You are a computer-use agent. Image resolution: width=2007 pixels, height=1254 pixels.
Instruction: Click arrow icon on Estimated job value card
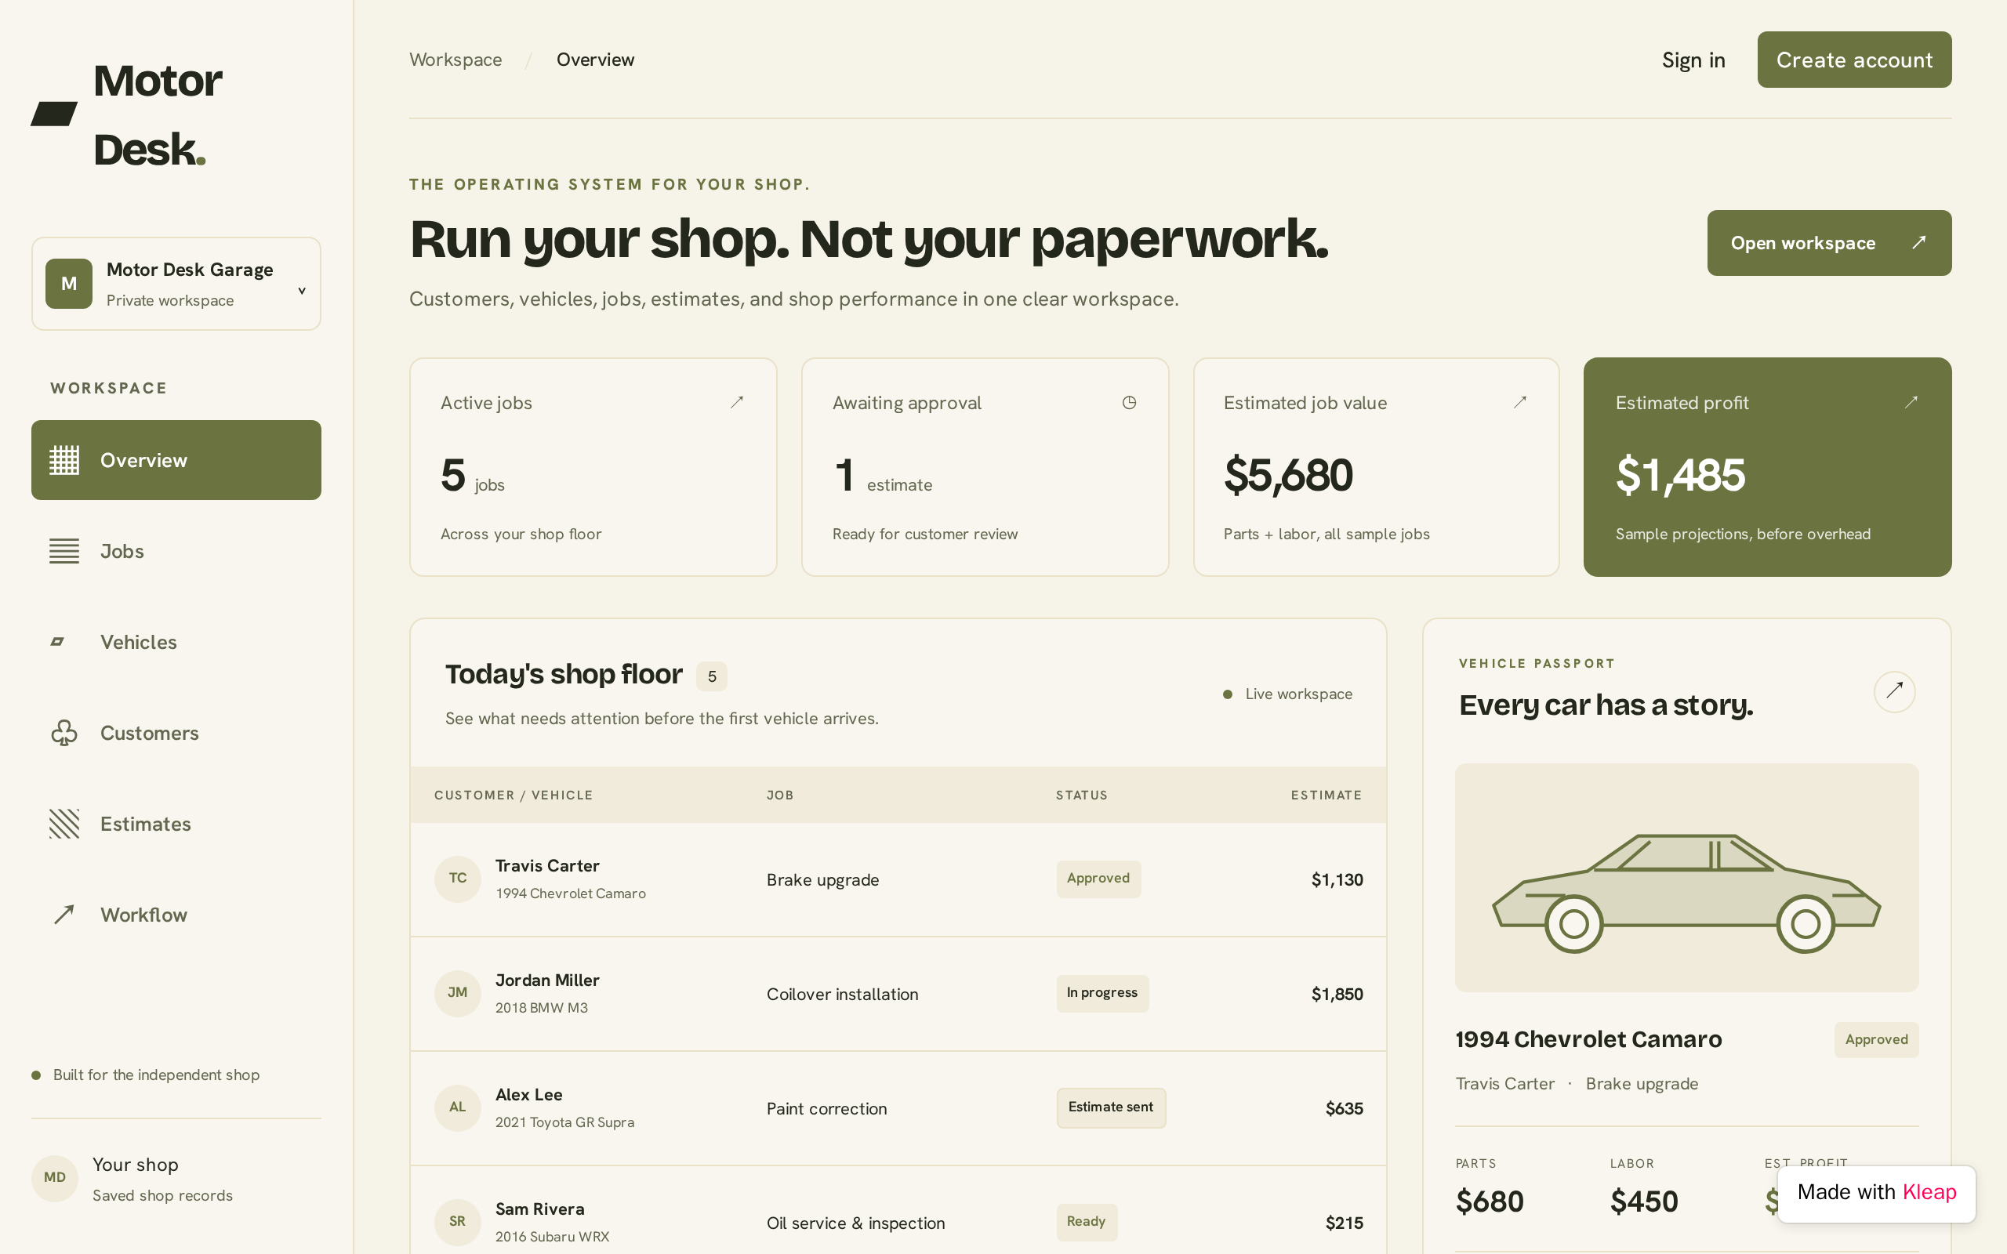[x=1519, y=402]
